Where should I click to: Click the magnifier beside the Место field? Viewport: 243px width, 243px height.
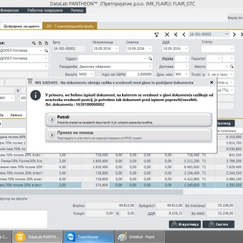(x=231, y=67)
